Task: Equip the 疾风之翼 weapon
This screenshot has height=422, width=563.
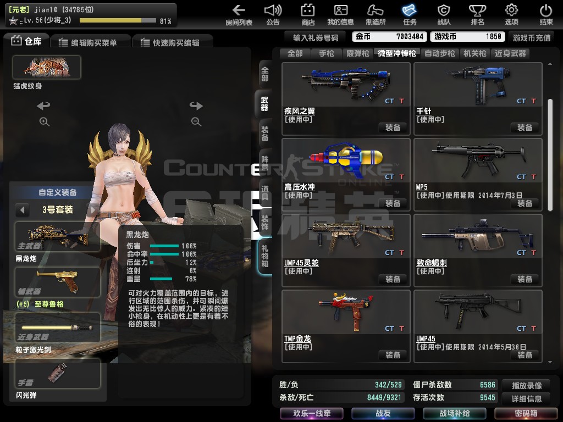Action: coord(393,127)
